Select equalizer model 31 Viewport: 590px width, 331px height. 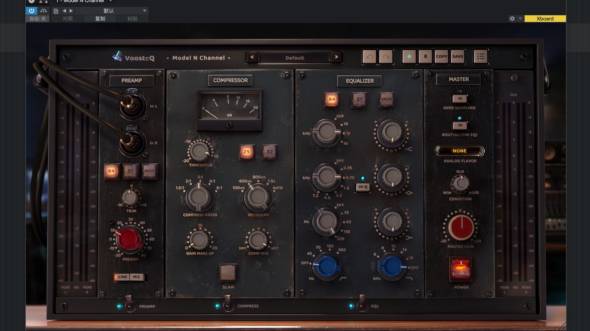pos(359,99)
